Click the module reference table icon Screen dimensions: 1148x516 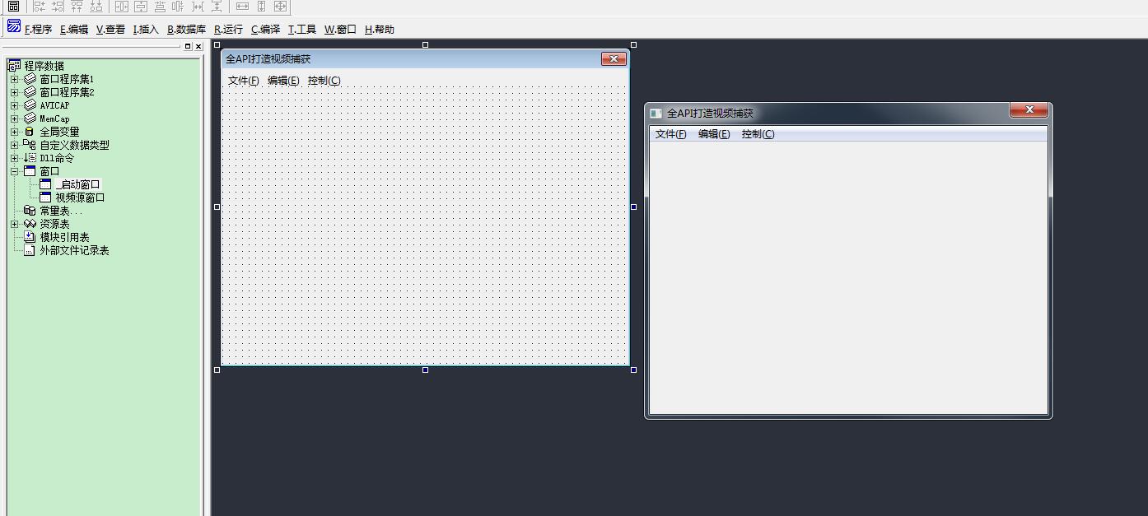30,237
